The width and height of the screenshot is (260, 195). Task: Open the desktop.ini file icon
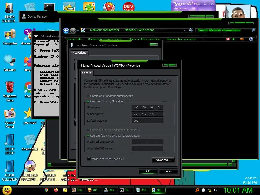click(x=30, y=143)
